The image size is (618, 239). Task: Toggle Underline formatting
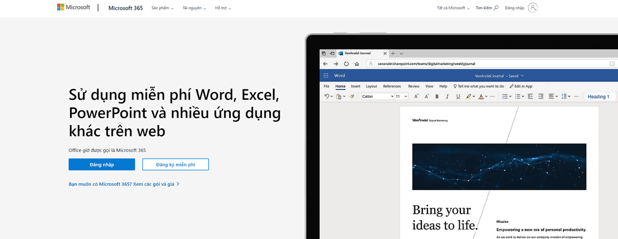point(458,96)
